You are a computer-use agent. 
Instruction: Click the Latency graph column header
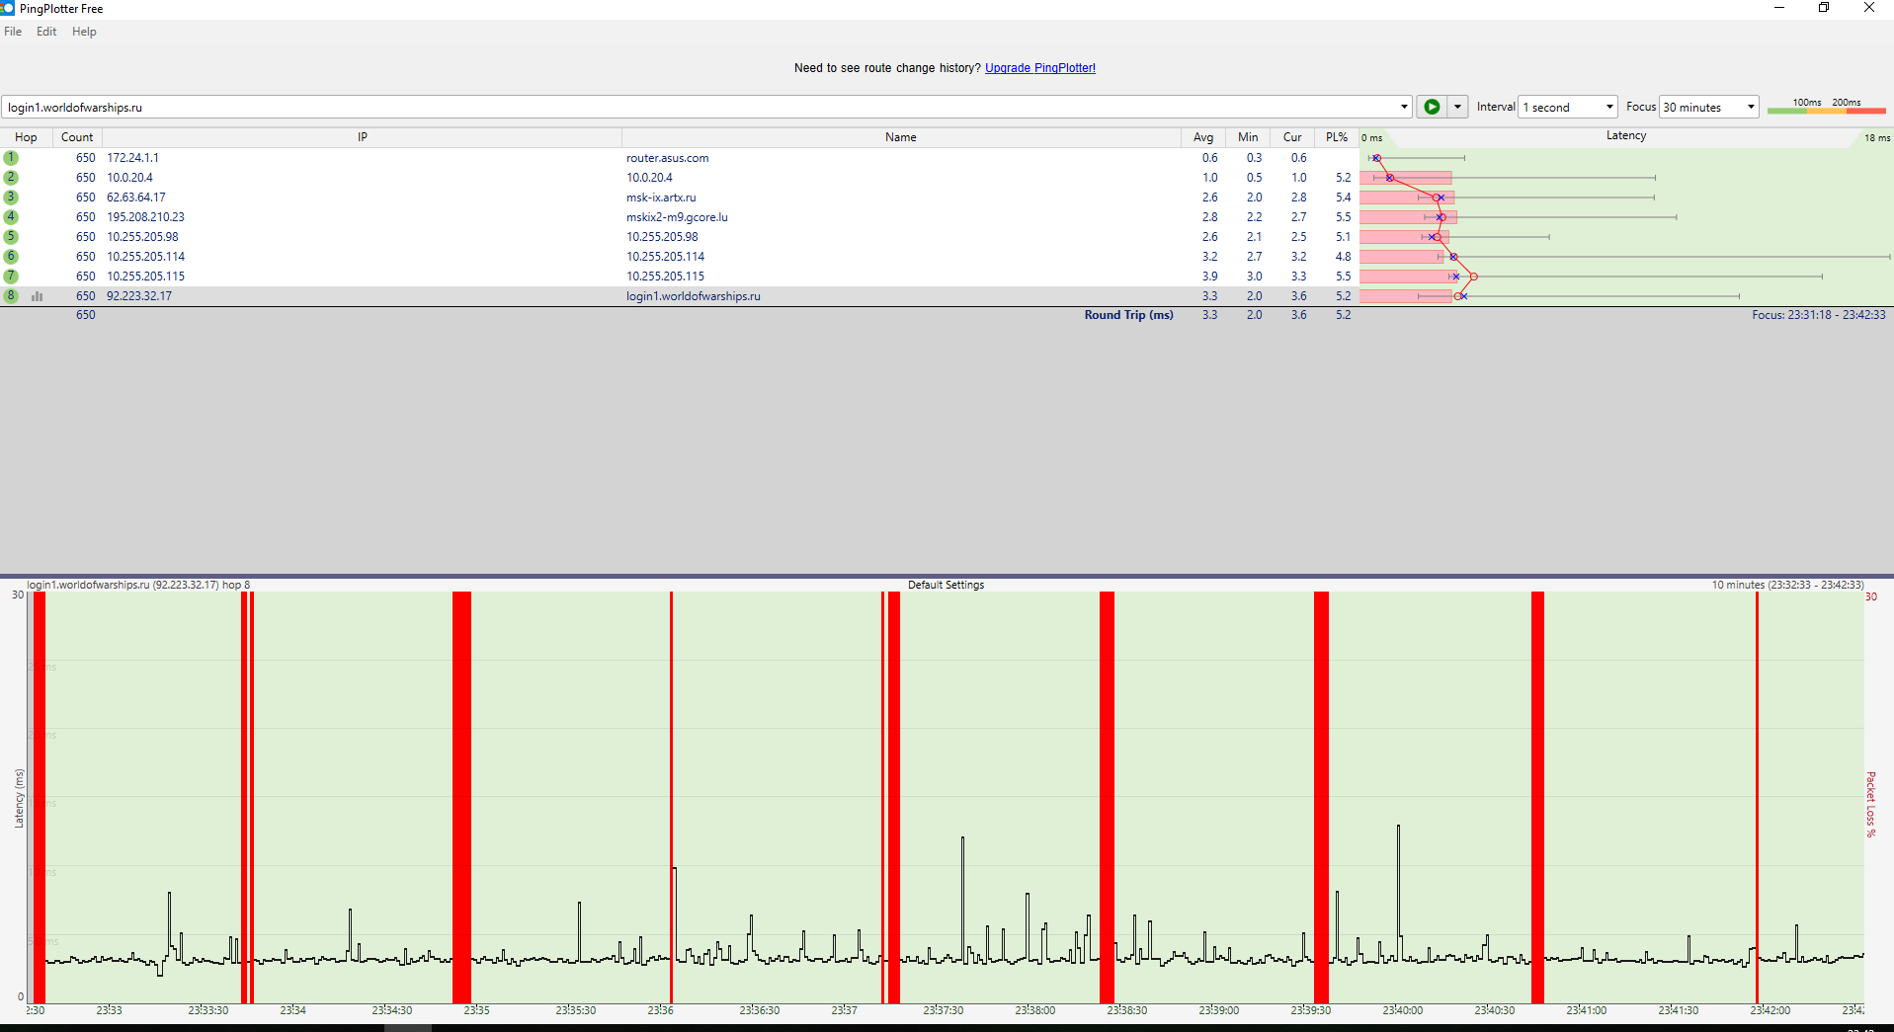click(x=1626, y=136)
